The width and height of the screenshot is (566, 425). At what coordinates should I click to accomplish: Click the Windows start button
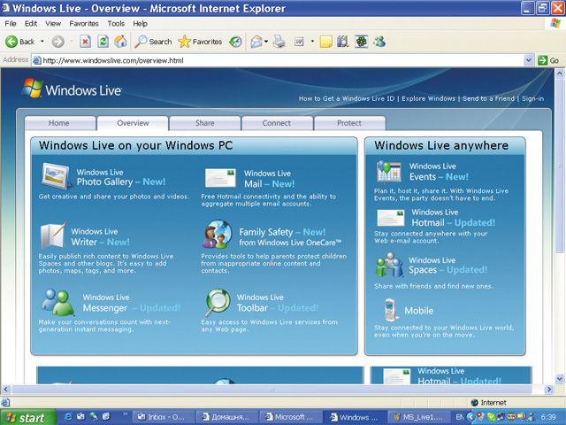[x=28, y=417]
